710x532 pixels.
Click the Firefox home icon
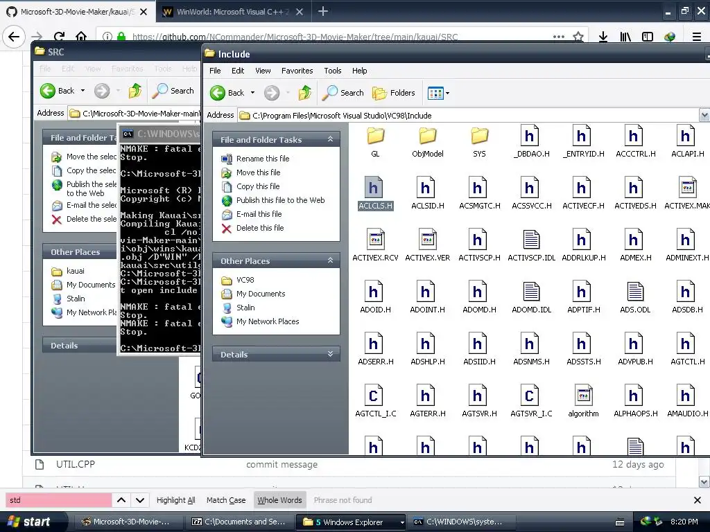pyautogui.click(x=81, y=36)
